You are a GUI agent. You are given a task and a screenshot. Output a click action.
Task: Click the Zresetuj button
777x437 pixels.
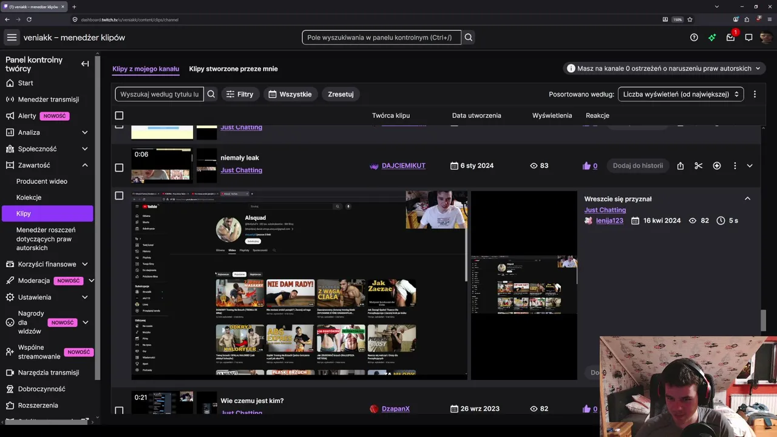pos(341,94)
